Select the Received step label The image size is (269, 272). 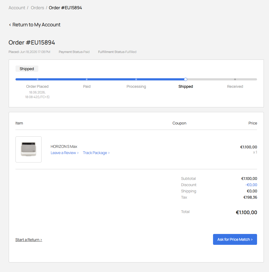point(235,86)
